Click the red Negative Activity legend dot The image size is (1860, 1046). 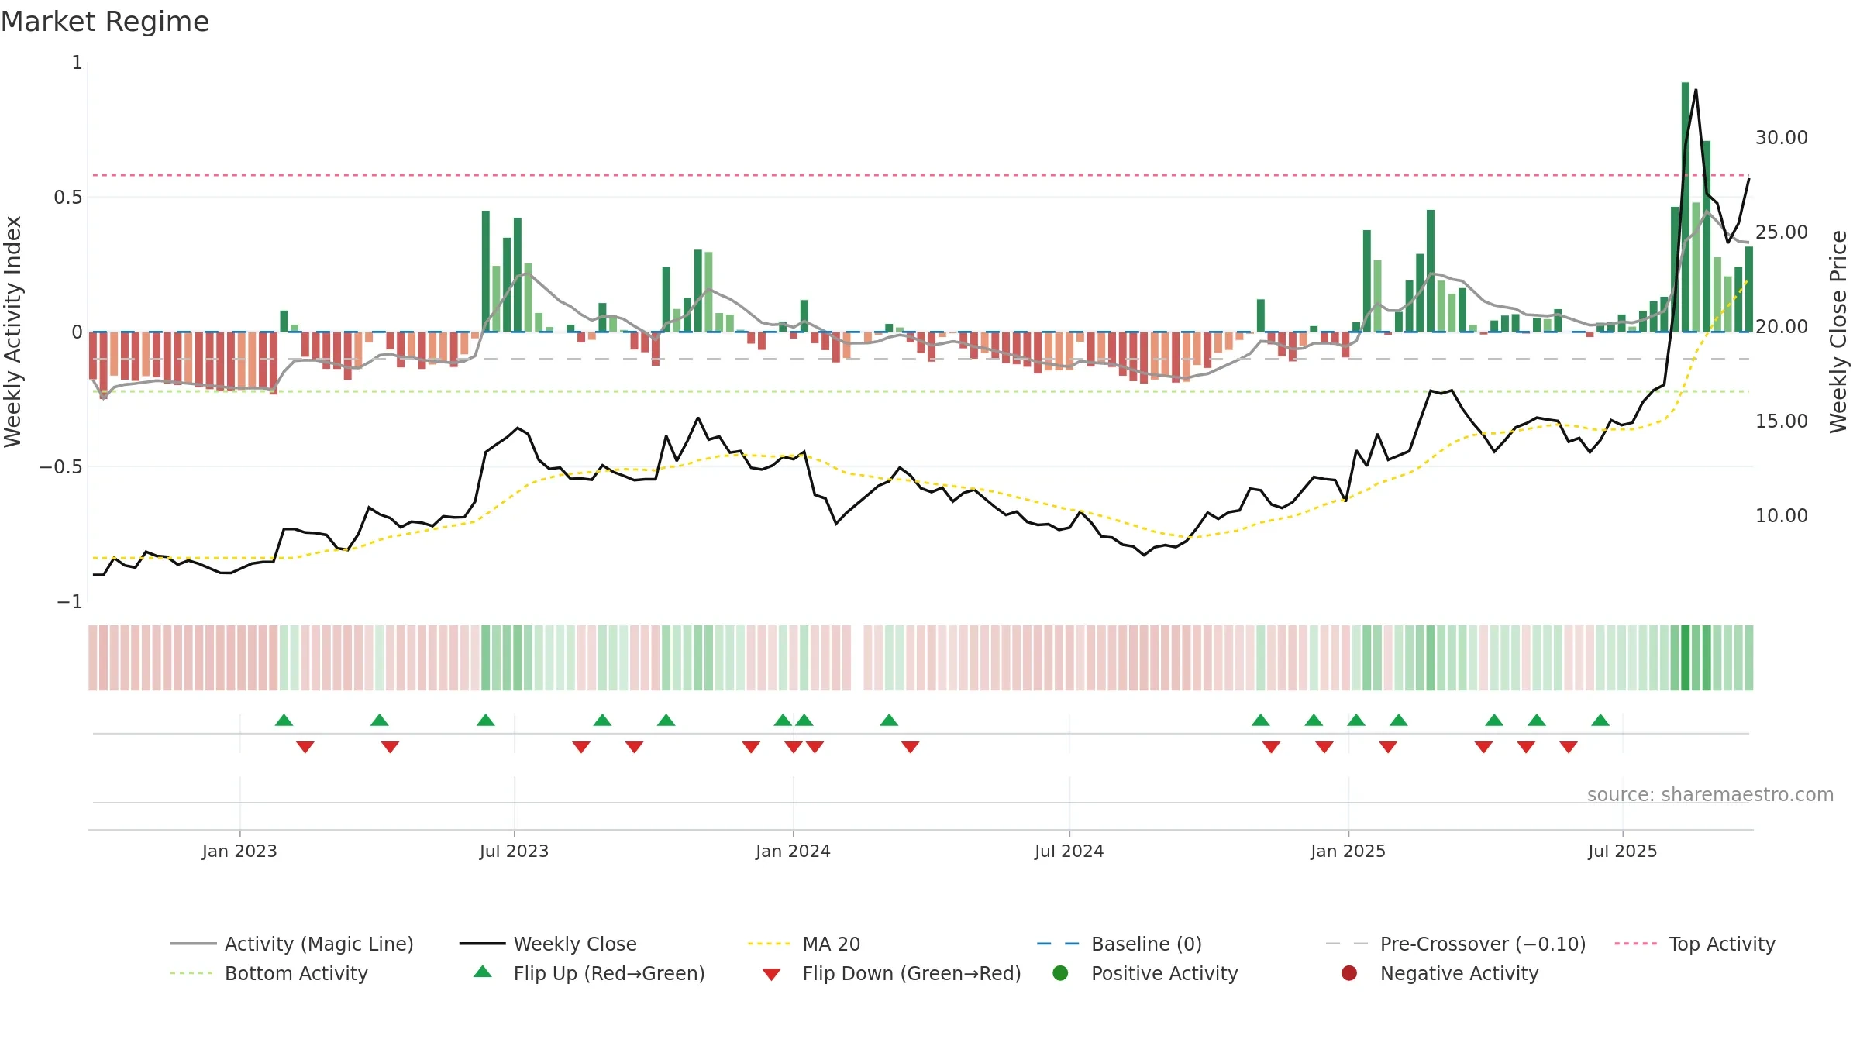1349,973
